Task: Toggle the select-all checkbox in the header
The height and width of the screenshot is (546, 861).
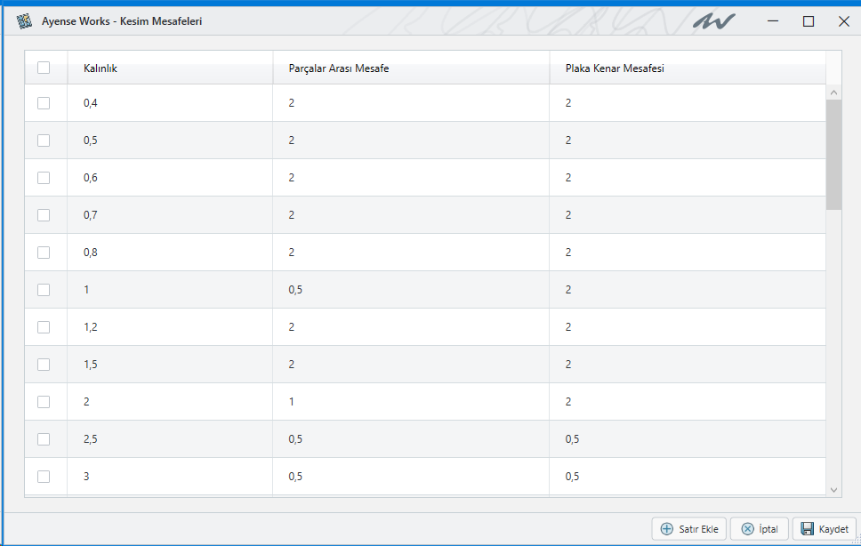Action: 44,68
